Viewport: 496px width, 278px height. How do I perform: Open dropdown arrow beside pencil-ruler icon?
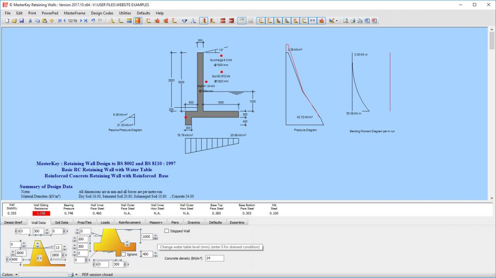pyautogui.click(x=336, y=21)
